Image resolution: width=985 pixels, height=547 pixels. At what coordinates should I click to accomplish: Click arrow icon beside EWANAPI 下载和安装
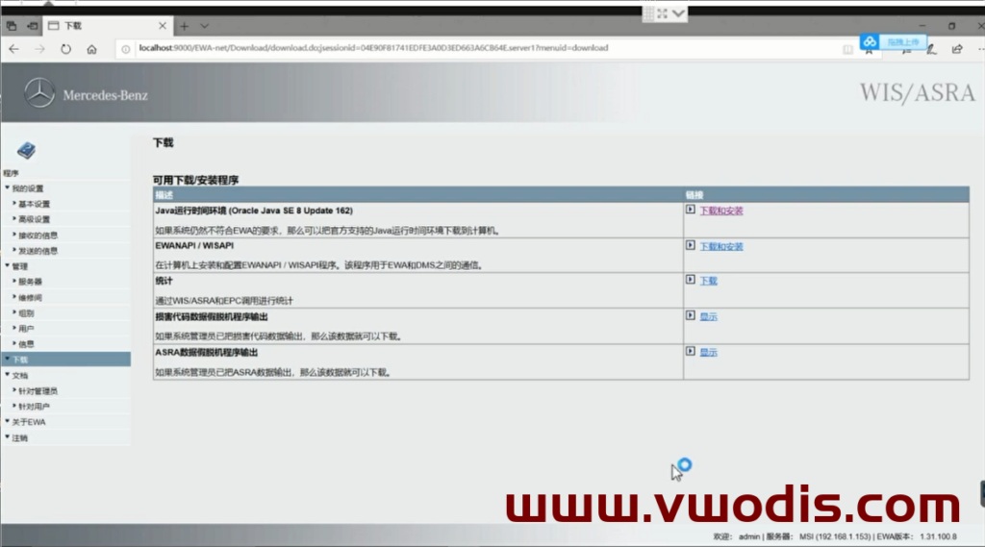691,245
